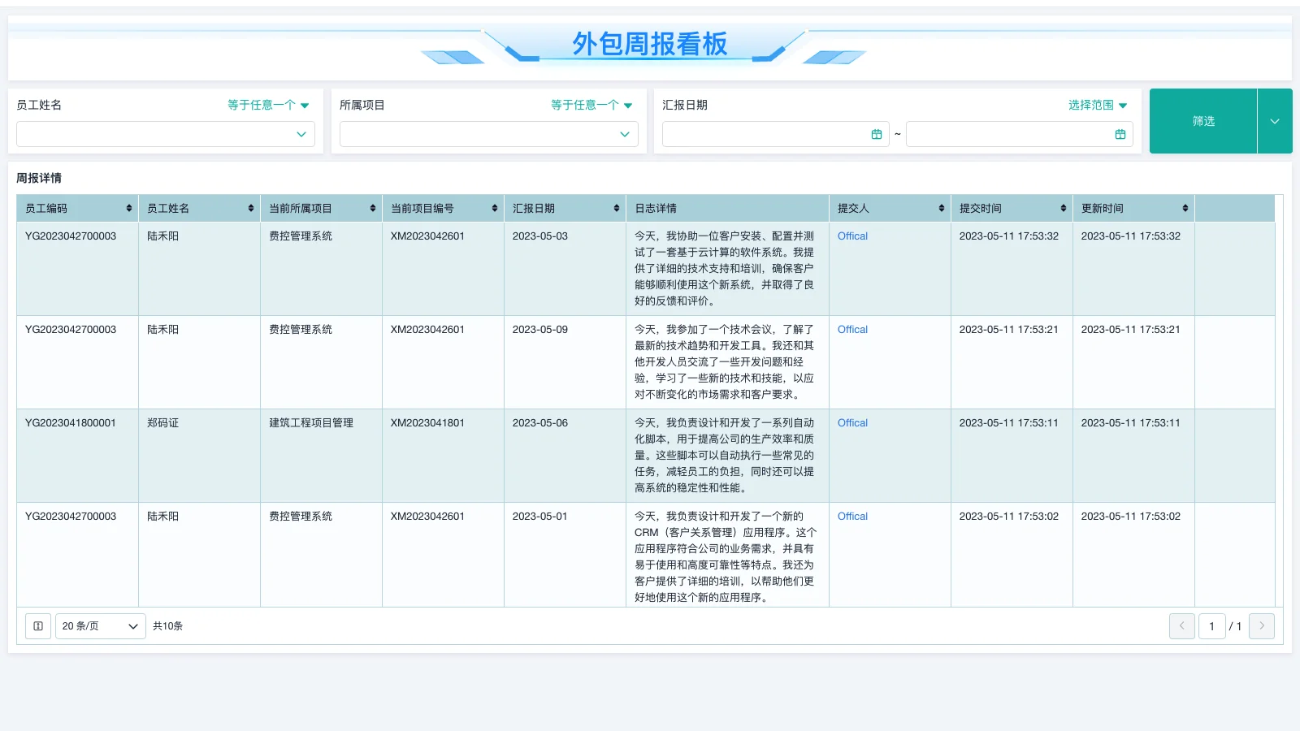Open the calendar for the end 汇报日期 field

coord(1121,134)
